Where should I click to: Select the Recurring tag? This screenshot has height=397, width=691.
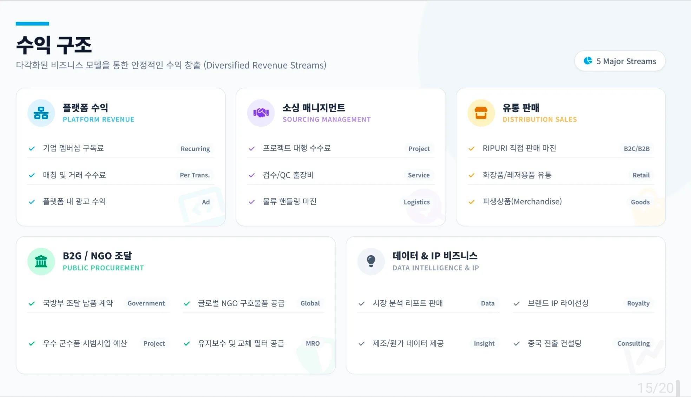coord(195,149)
